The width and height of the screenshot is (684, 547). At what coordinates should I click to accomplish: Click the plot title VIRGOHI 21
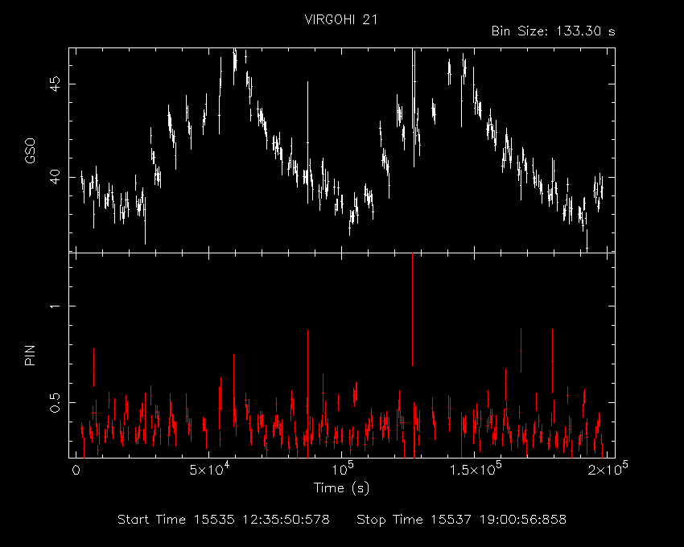(x=341, y=19)
